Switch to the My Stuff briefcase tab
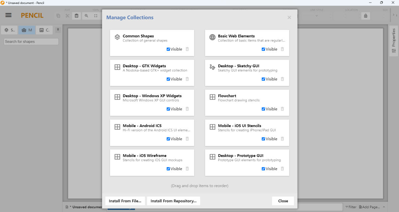The width and height of the screenshot is (399, 212). coord(27,30)
